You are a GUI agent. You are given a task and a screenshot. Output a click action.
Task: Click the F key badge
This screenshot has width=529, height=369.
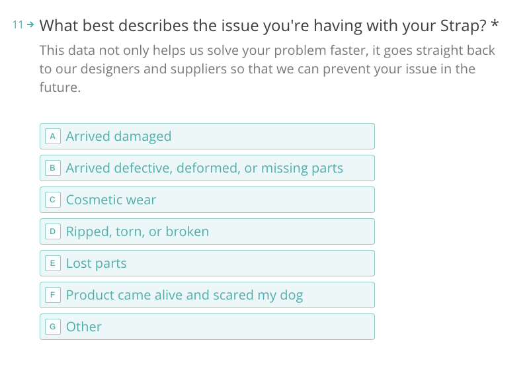pyautogui.click(x=53, y=295)
